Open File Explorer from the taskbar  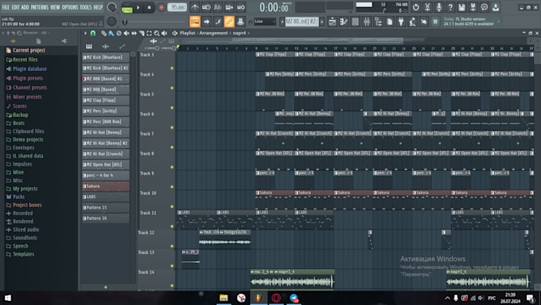(x=224, y=298)
